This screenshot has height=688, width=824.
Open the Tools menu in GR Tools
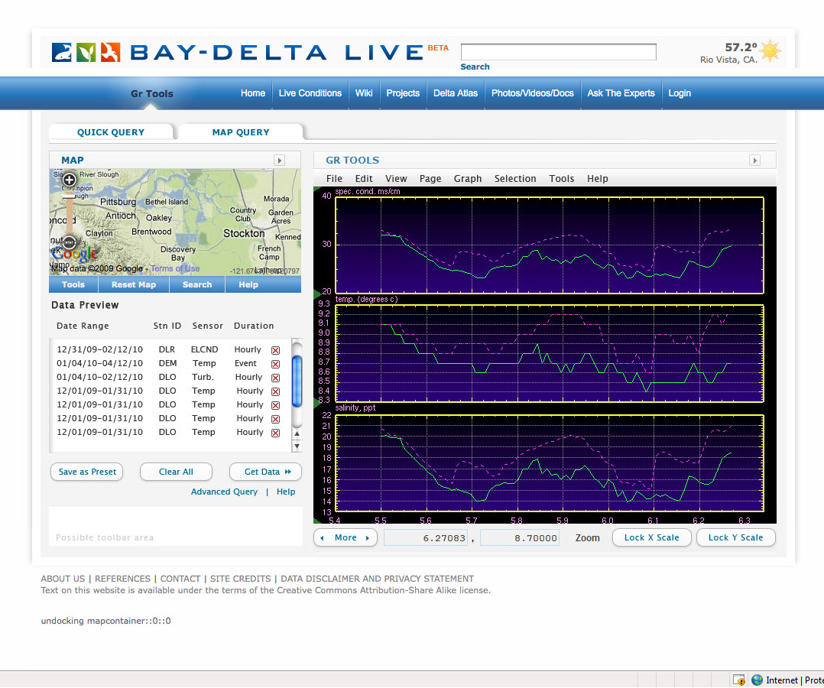coord(562,179)
